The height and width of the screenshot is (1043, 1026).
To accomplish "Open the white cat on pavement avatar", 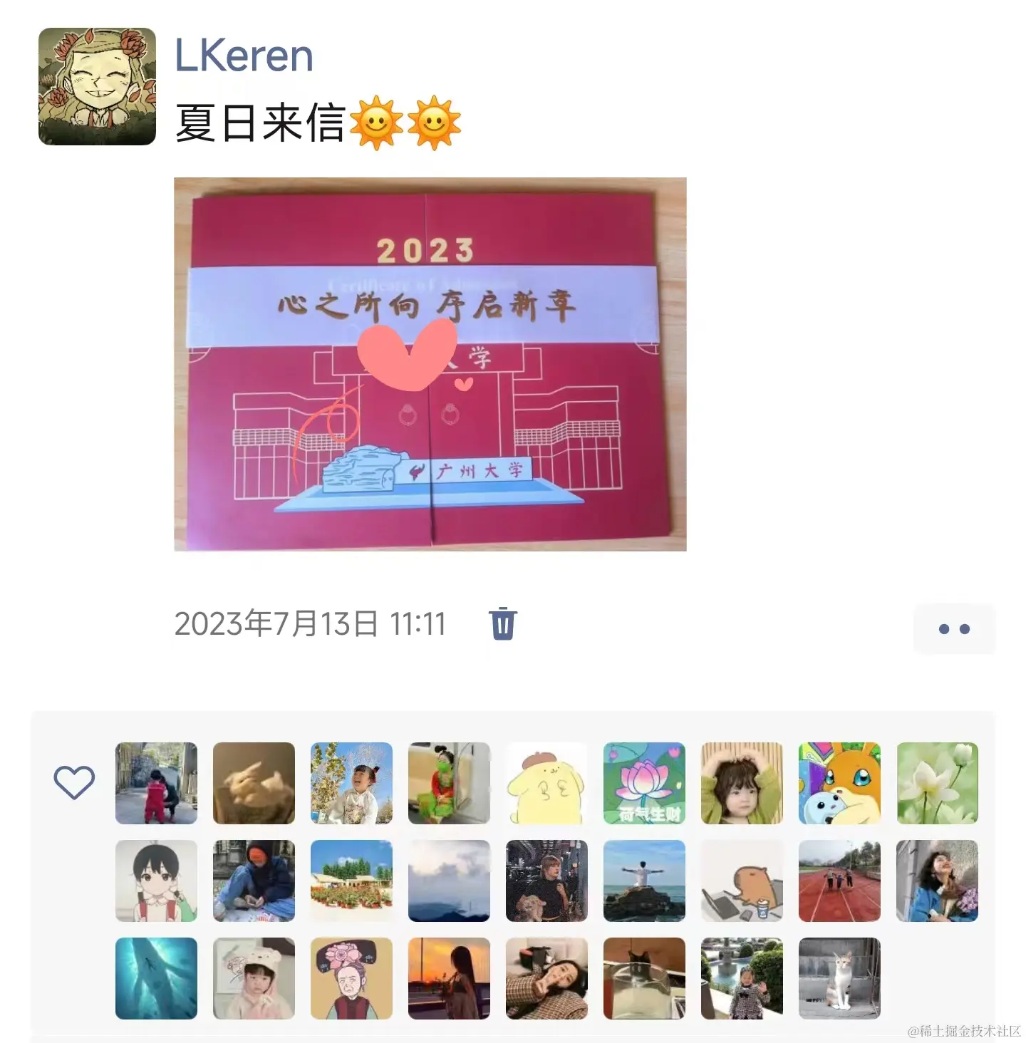I will tap(839, 978).
